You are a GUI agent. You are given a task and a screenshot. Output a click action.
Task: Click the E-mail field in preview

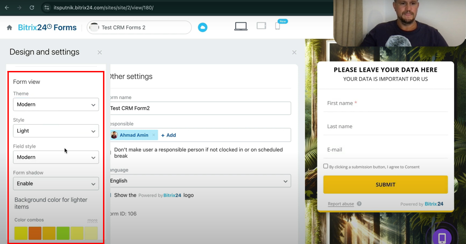(385, 150)
